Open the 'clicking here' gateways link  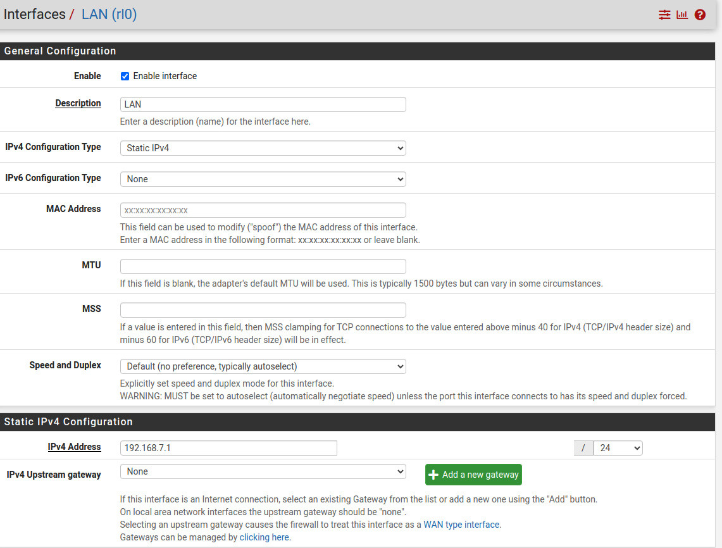pos(264,537)
